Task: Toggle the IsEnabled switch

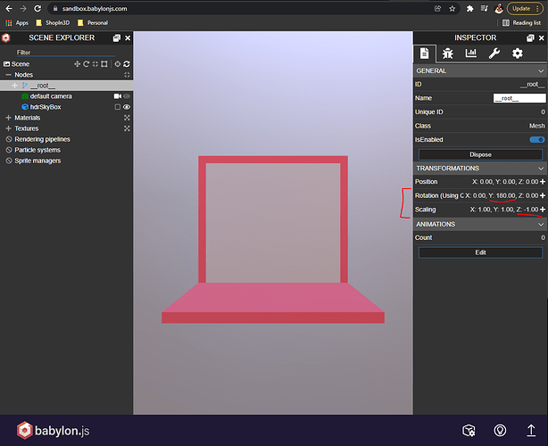Action: click(x=537, y=140)
